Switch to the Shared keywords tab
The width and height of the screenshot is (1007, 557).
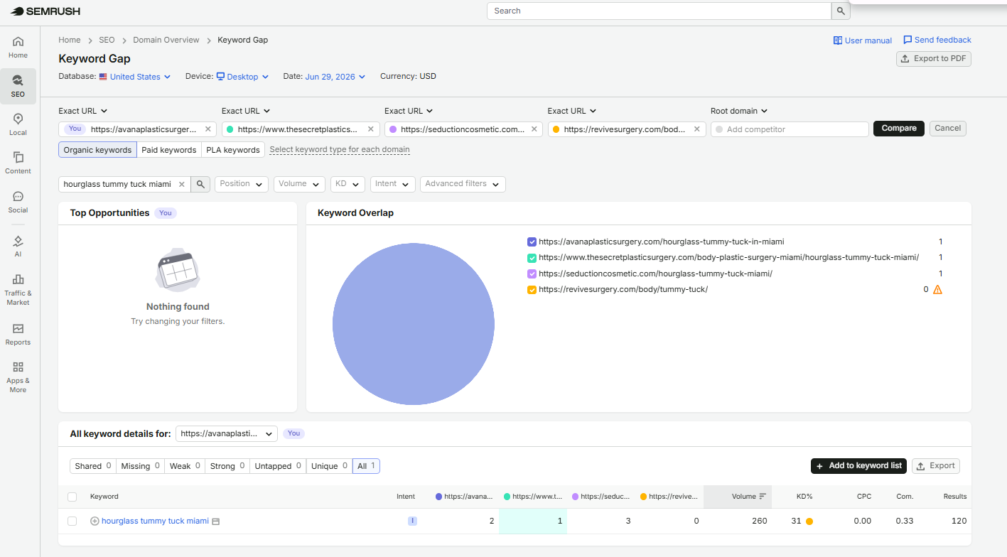coord(93,466)
